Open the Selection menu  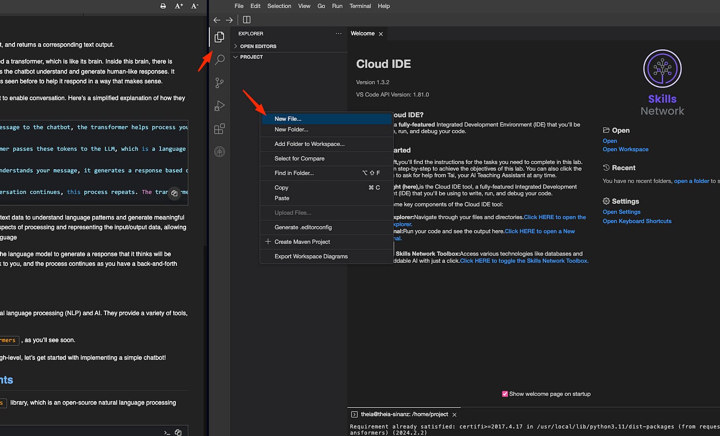pyautogui.click(x=279, y=6)
